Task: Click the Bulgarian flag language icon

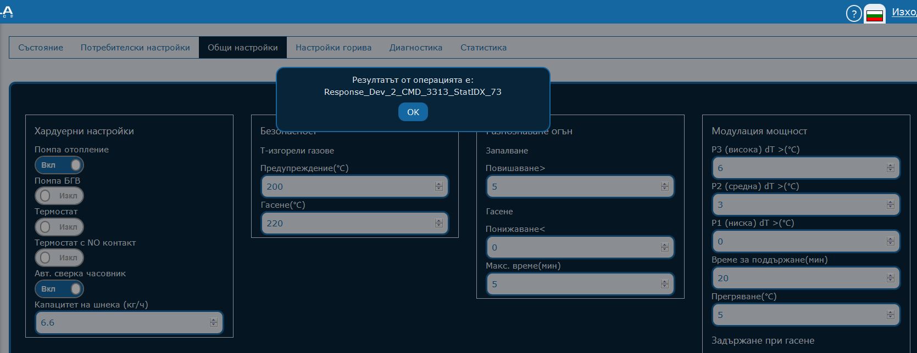Action: click(x=874, y=15)
